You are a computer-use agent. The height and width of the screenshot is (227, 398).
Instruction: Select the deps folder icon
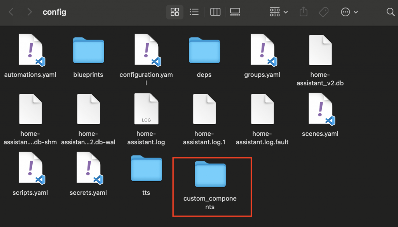(x=204, y=50)
